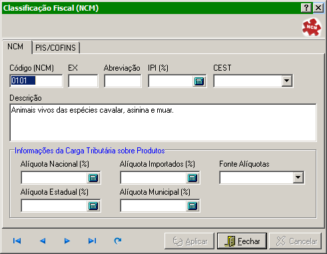
Task: Go to next record arrow
Action: click(x=67, y=241)
